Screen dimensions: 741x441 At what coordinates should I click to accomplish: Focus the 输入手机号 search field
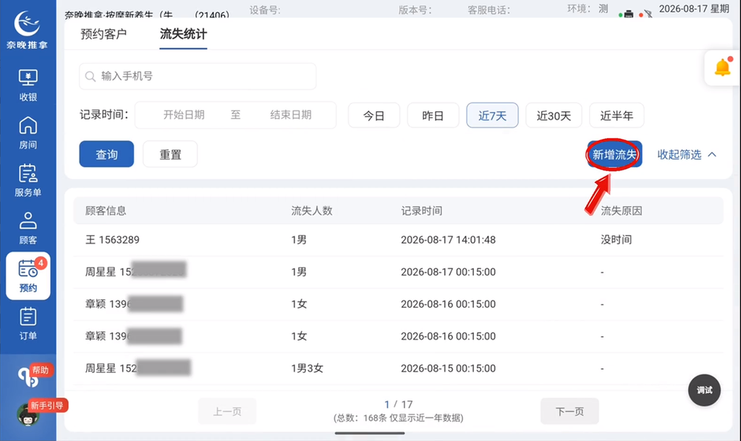pos(198,76)
